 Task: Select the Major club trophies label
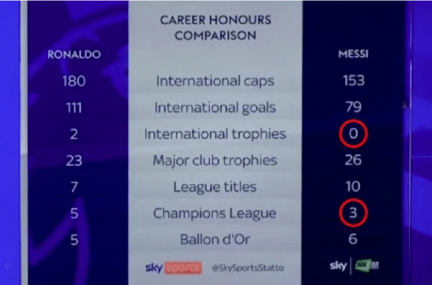click(215, 160)
